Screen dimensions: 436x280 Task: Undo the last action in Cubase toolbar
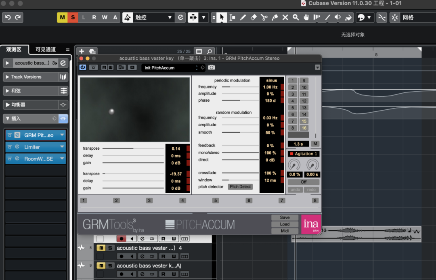coord(8,17)
